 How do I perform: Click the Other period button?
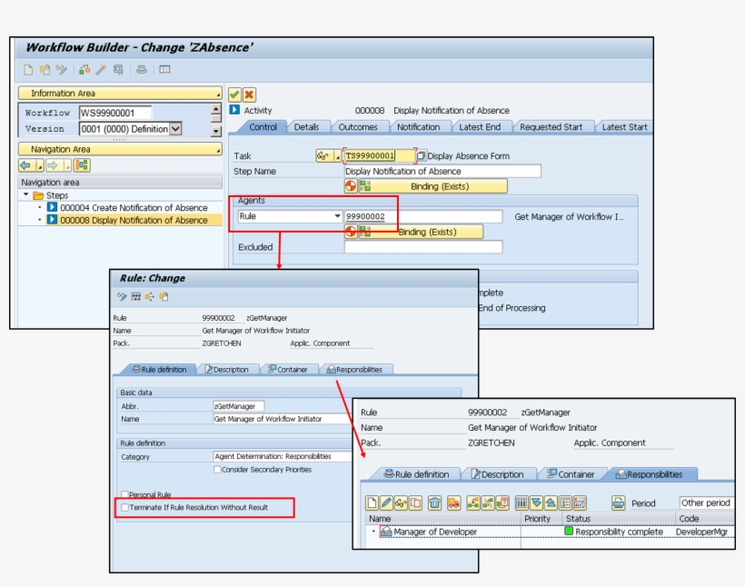click(x=705, y=502)
